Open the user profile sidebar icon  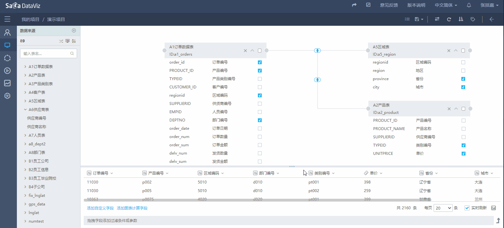7,32
